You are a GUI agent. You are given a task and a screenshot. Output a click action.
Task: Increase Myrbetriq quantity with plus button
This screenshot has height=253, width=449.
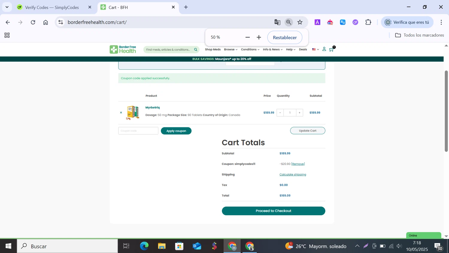click(x=299, y=113)
